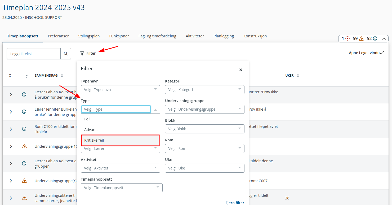Screen dimensions: 392x205
Task: Expand the Fabian Kolltveit gruppen row
Action: pos(11,163)
